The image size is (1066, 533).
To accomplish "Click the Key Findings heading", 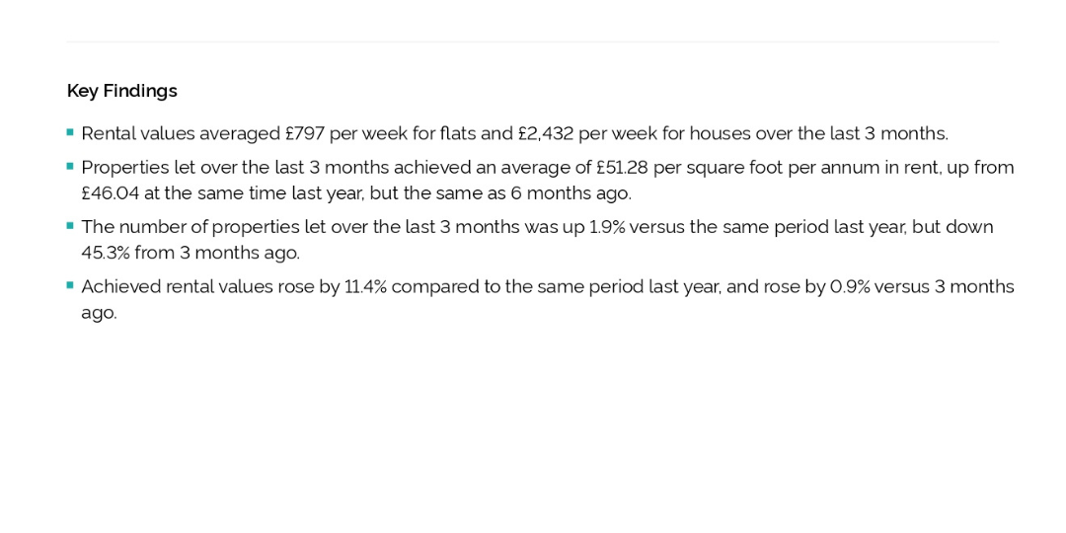I will pyautogui.click(x=121, y=91).
